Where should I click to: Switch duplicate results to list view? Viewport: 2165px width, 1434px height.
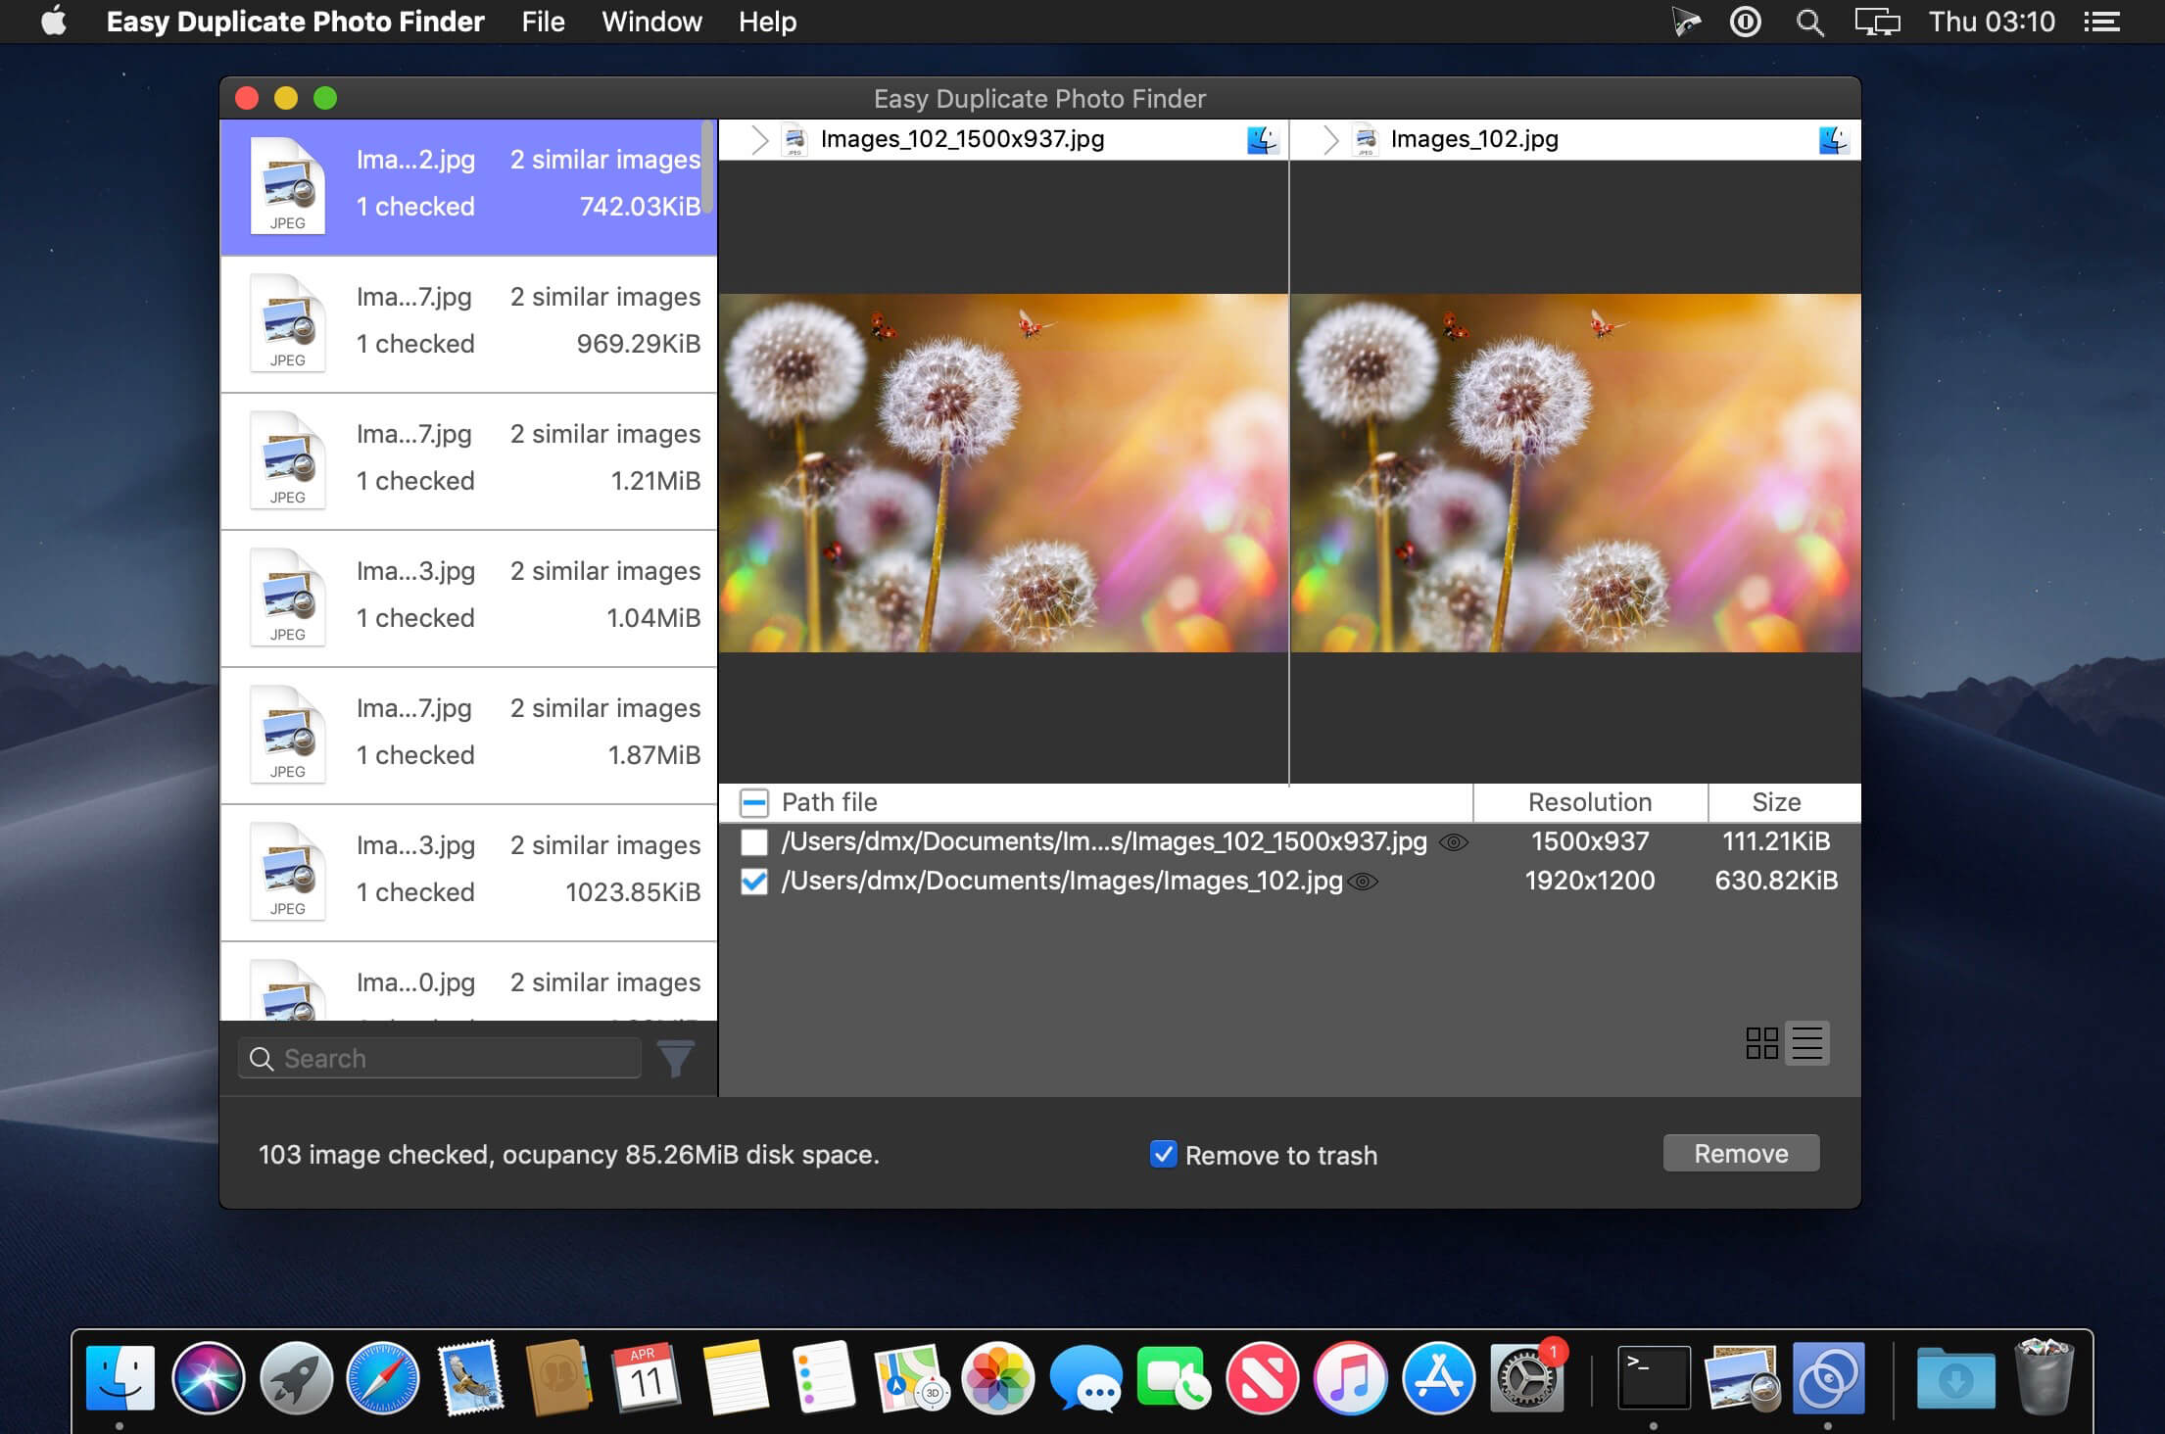point(1807,1044)
